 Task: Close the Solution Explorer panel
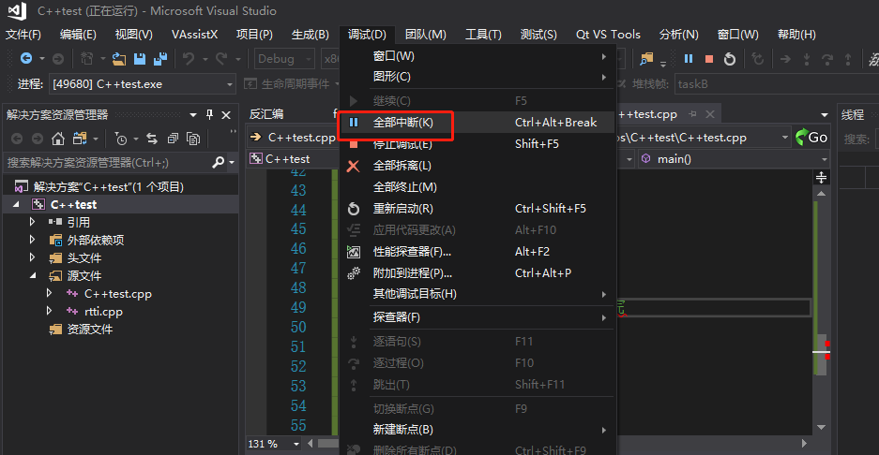(226, 115)
